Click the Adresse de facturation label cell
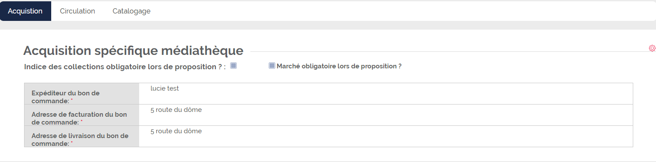Viewport: 656px width, 162px height. (x=82, y=115)
